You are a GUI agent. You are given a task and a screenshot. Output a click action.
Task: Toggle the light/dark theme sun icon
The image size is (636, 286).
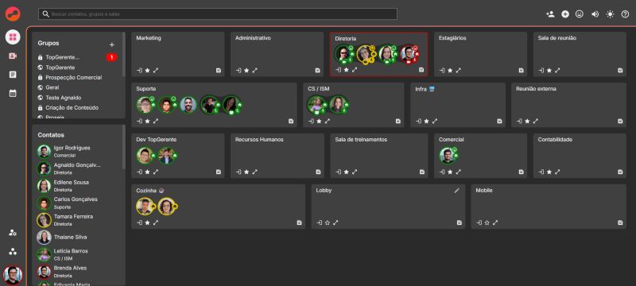click(x=610, y=14)
